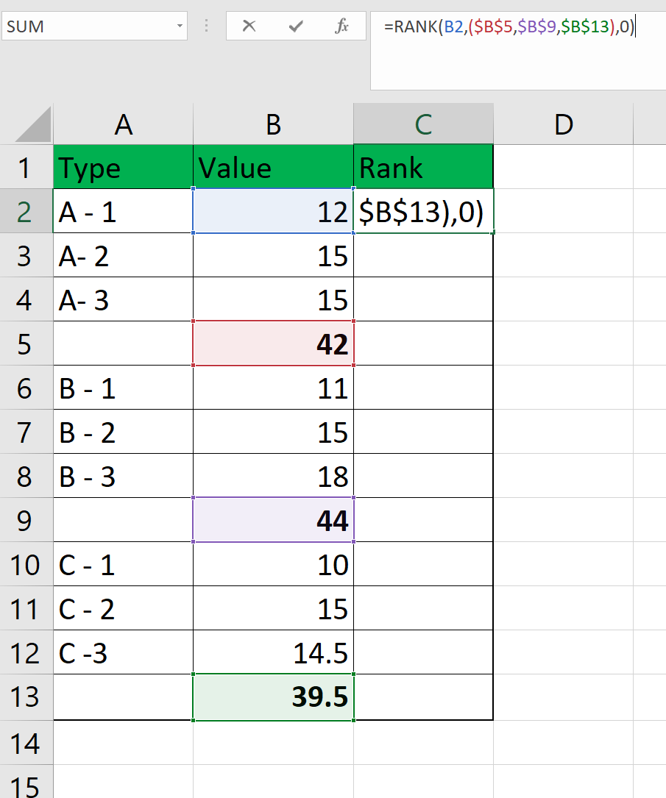This screenshot has width=666, height=798.
Task: Select the bold 44 subtotal cell
Action: click(x=273, y=520)
